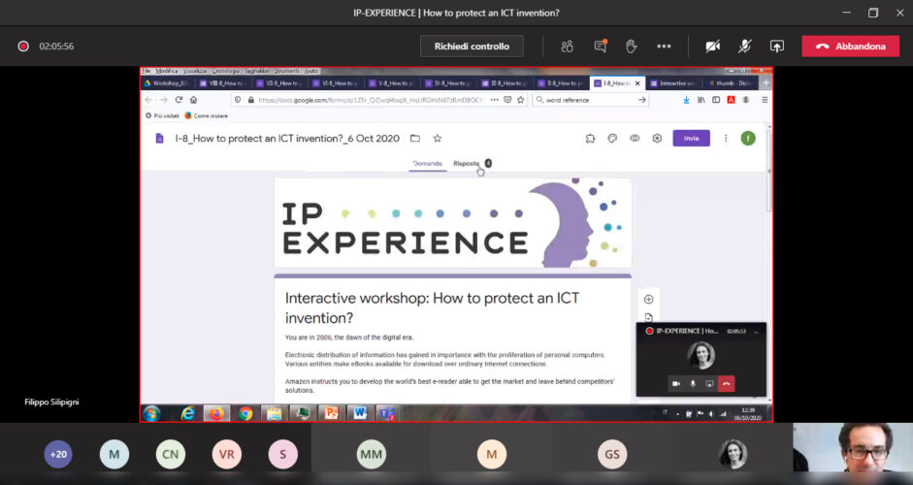Click the form title 'Interactive workshop'
Image resolution: width=913 pixels, height=485 pixels.
coord(432,308)
